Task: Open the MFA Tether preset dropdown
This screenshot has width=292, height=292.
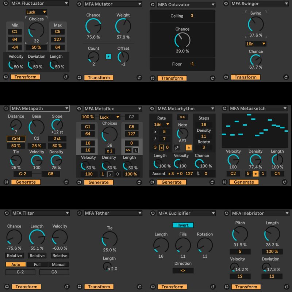Action: pyautogui.click(x=113, y=213)
